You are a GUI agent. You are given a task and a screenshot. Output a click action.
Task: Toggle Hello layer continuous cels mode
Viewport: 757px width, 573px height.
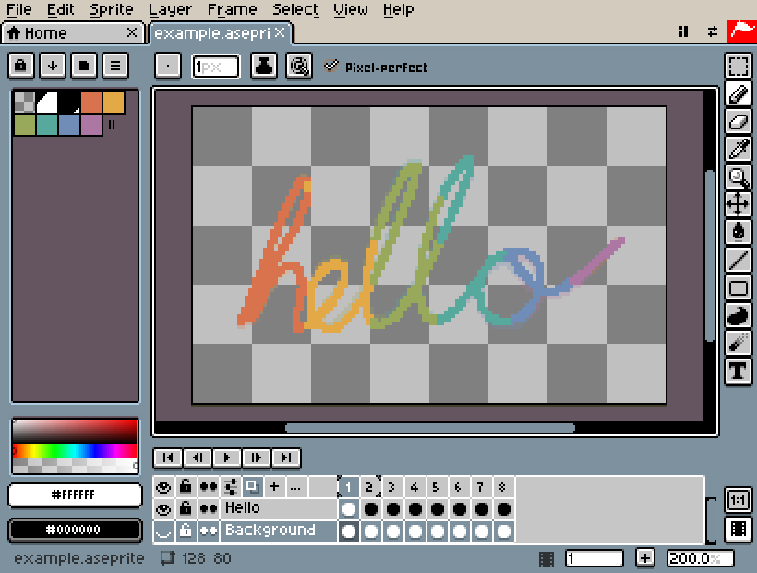(x=208, y=509)
